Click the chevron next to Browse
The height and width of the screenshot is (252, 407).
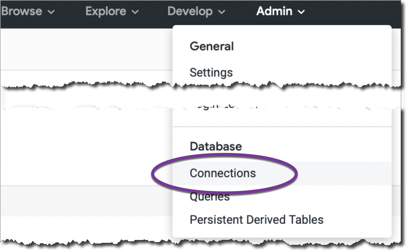[x=51, y=12]
